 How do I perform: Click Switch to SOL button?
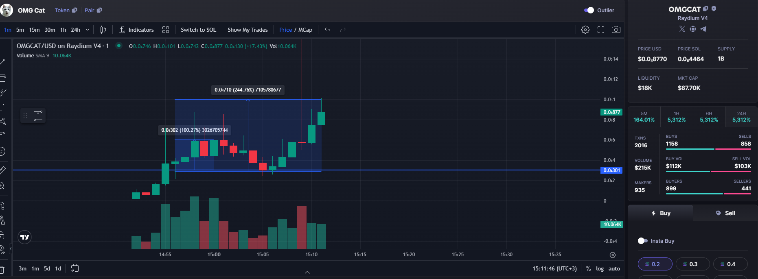click(x=198, y=30)
